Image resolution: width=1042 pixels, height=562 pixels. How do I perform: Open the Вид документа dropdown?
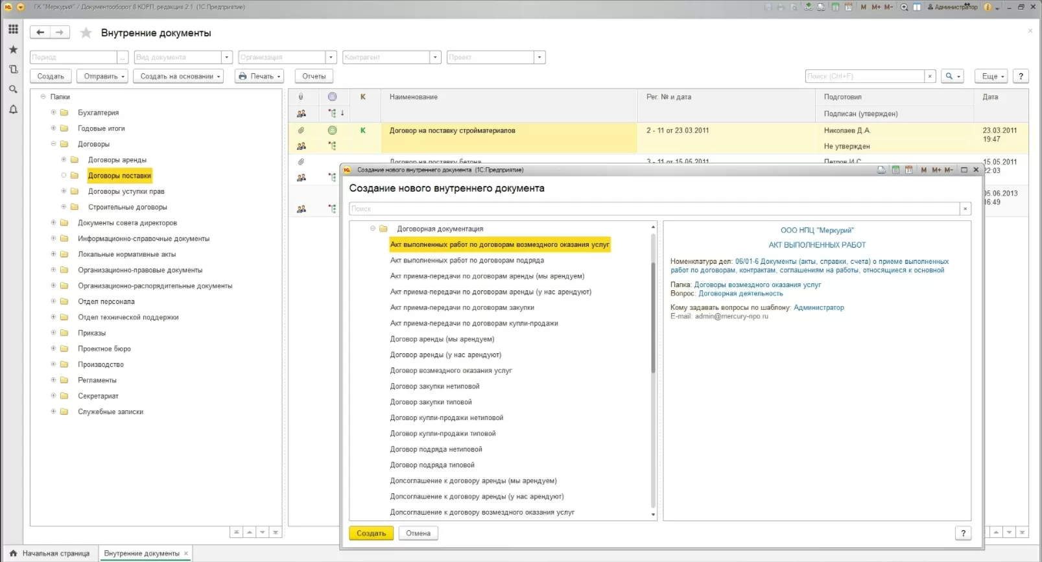(226, 57)
